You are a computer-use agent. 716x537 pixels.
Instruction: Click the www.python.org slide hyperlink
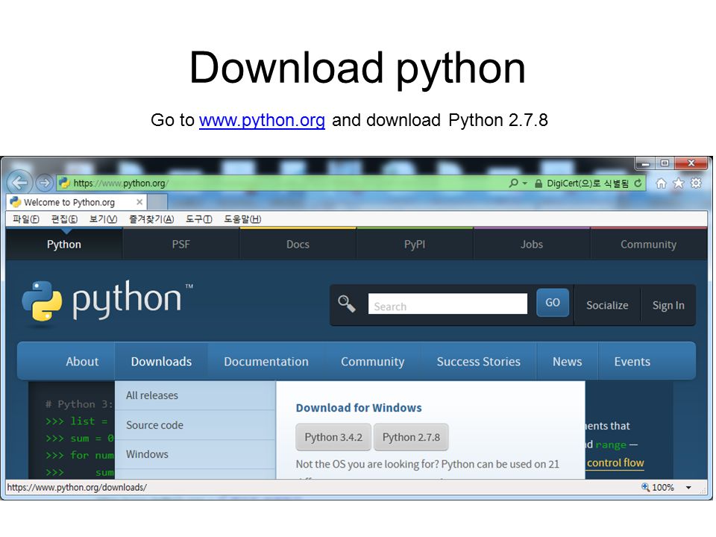tap(262, 120)
